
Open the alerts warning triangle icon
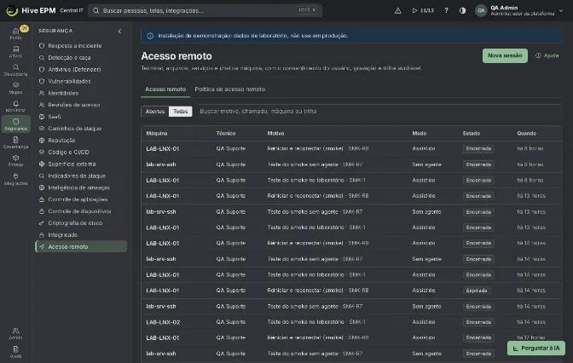pos(398,10)
